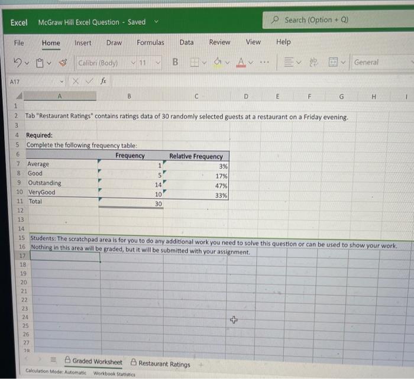Open Workbook Statistics in the status bar
This screenshot has width=414, height=379.
[x=114, y=374]
